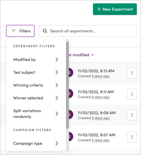The image size is (141, 155).
Task: Open kebab menu for 9:13 AM experiment
Action: pyautogui.click(x=132, y=73)
